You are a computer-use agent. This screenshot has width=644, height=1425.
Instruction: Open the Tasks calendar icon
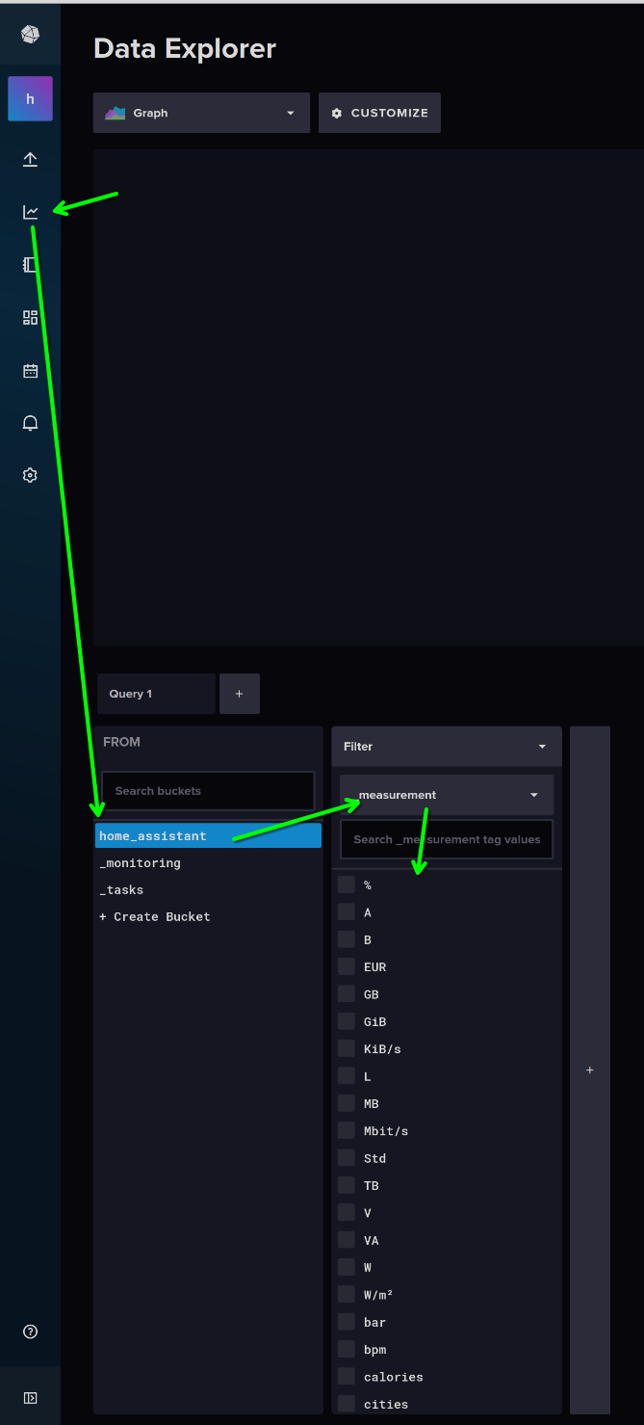pyautogui.click(x=30, y=371)
